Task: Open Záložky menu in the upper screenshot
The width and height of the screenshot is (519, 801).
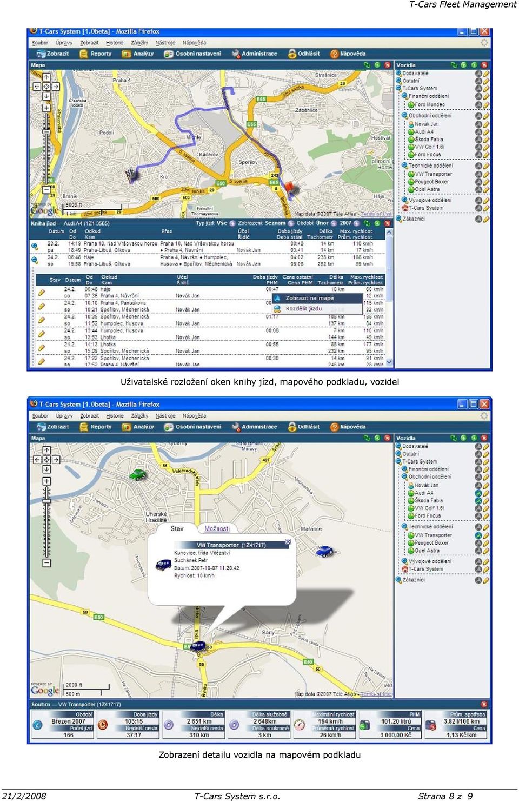Action: (139, 43)
